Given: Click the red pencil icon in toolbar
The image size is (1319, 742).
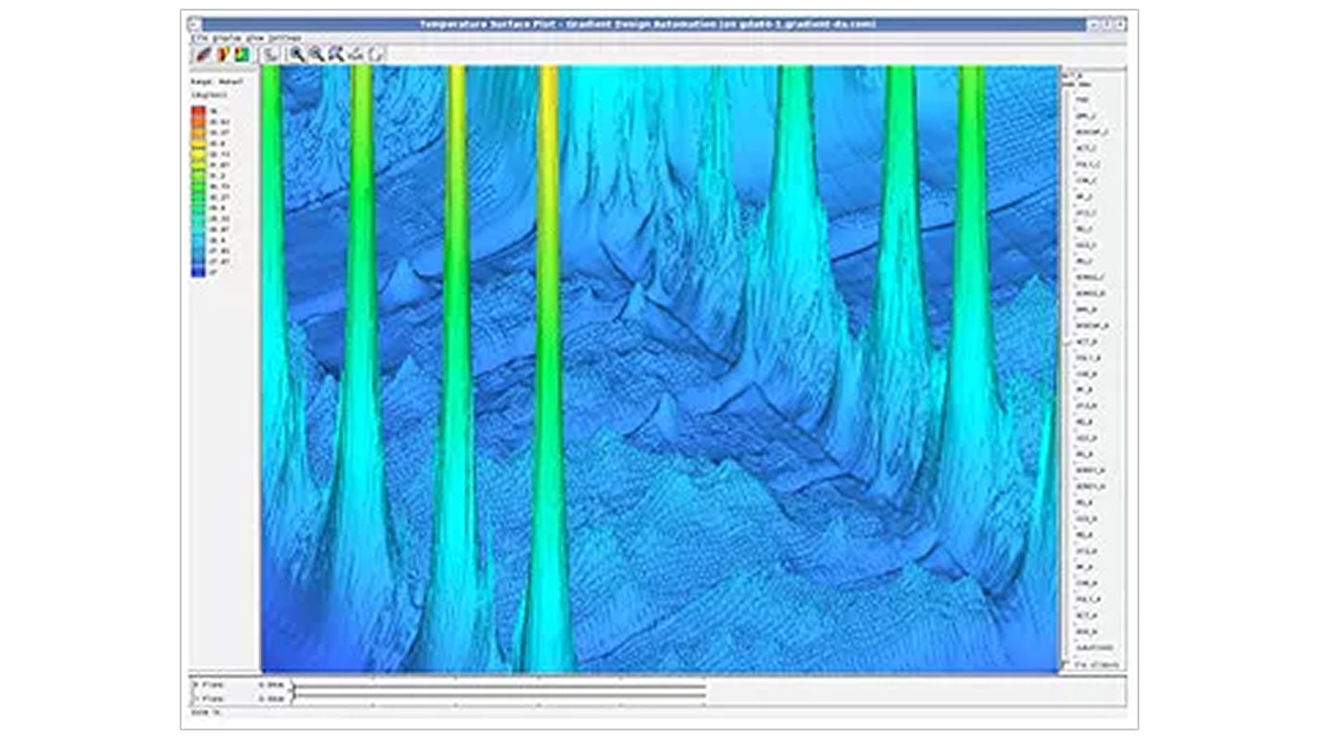Looking at the screenshot, I should point(202,54).
